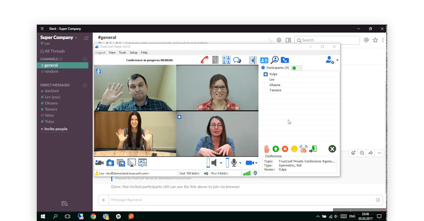Click the security shield status icon

[255, 173]
